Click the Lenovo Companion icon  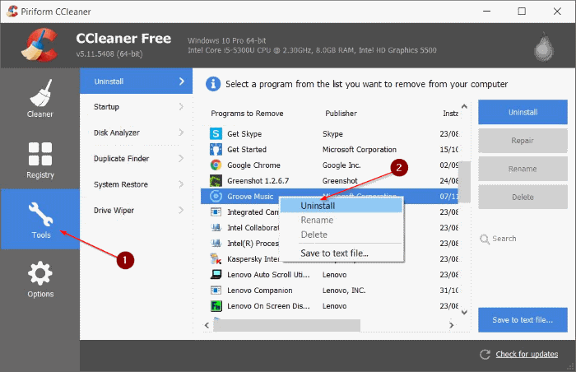(216, 290)
